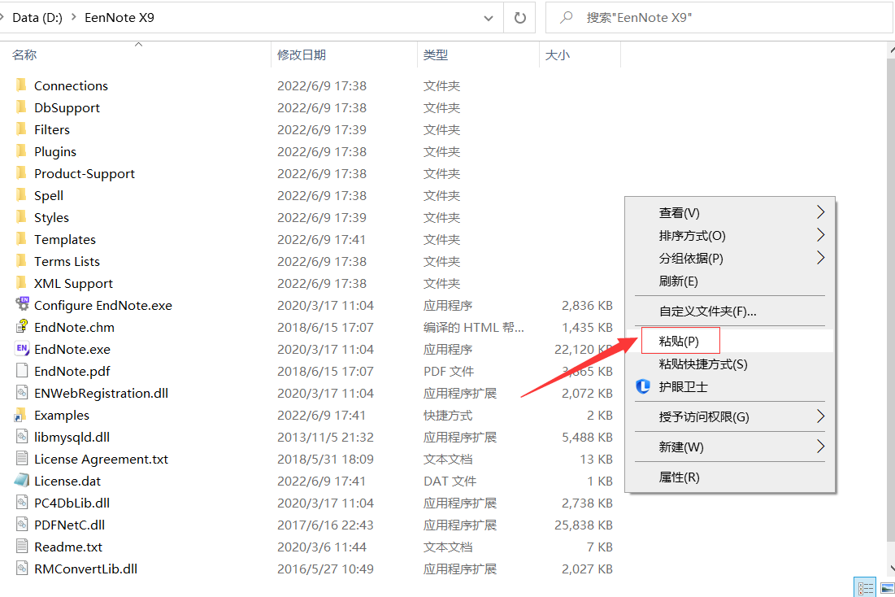895x597 pixels.
Task: Expand the 排序方式(O) submenu arrow
Action: click(x=820, y=235)
